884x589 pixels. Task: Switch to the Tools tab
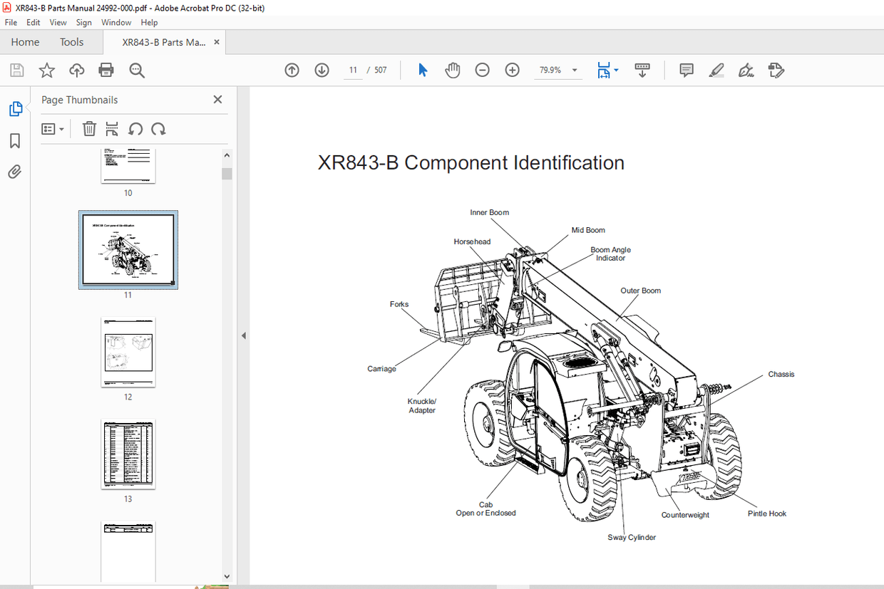pos(71,41)
